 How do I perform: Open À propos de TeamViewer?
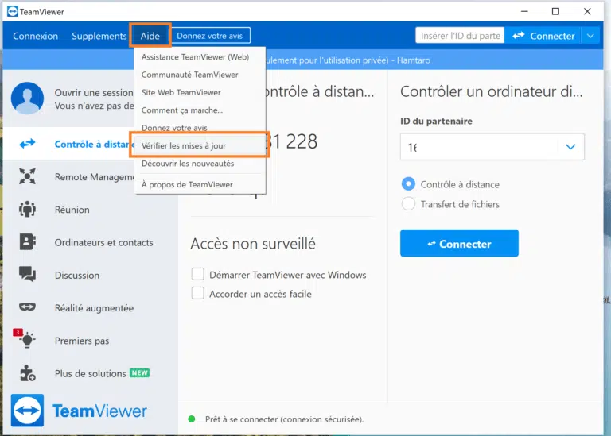point(200,184)
